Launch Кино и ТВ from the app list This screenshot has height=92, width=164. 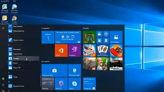tap(24, 67)
